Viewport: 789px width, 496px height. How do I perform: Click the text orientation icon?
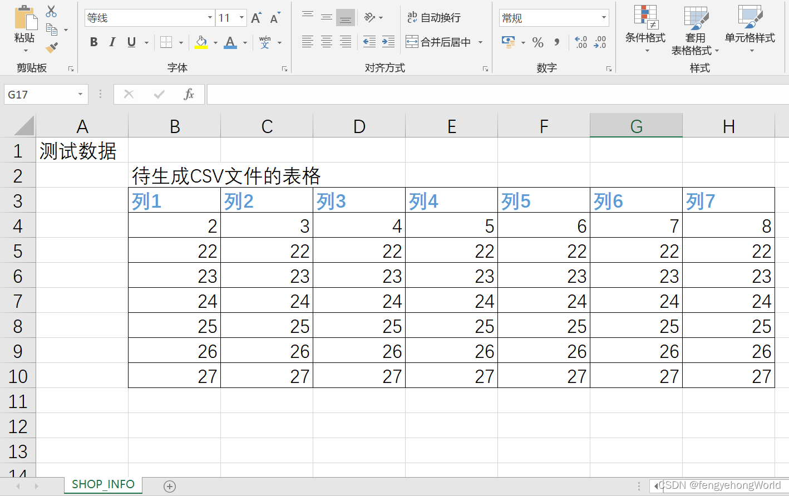(x=370, y=17)
